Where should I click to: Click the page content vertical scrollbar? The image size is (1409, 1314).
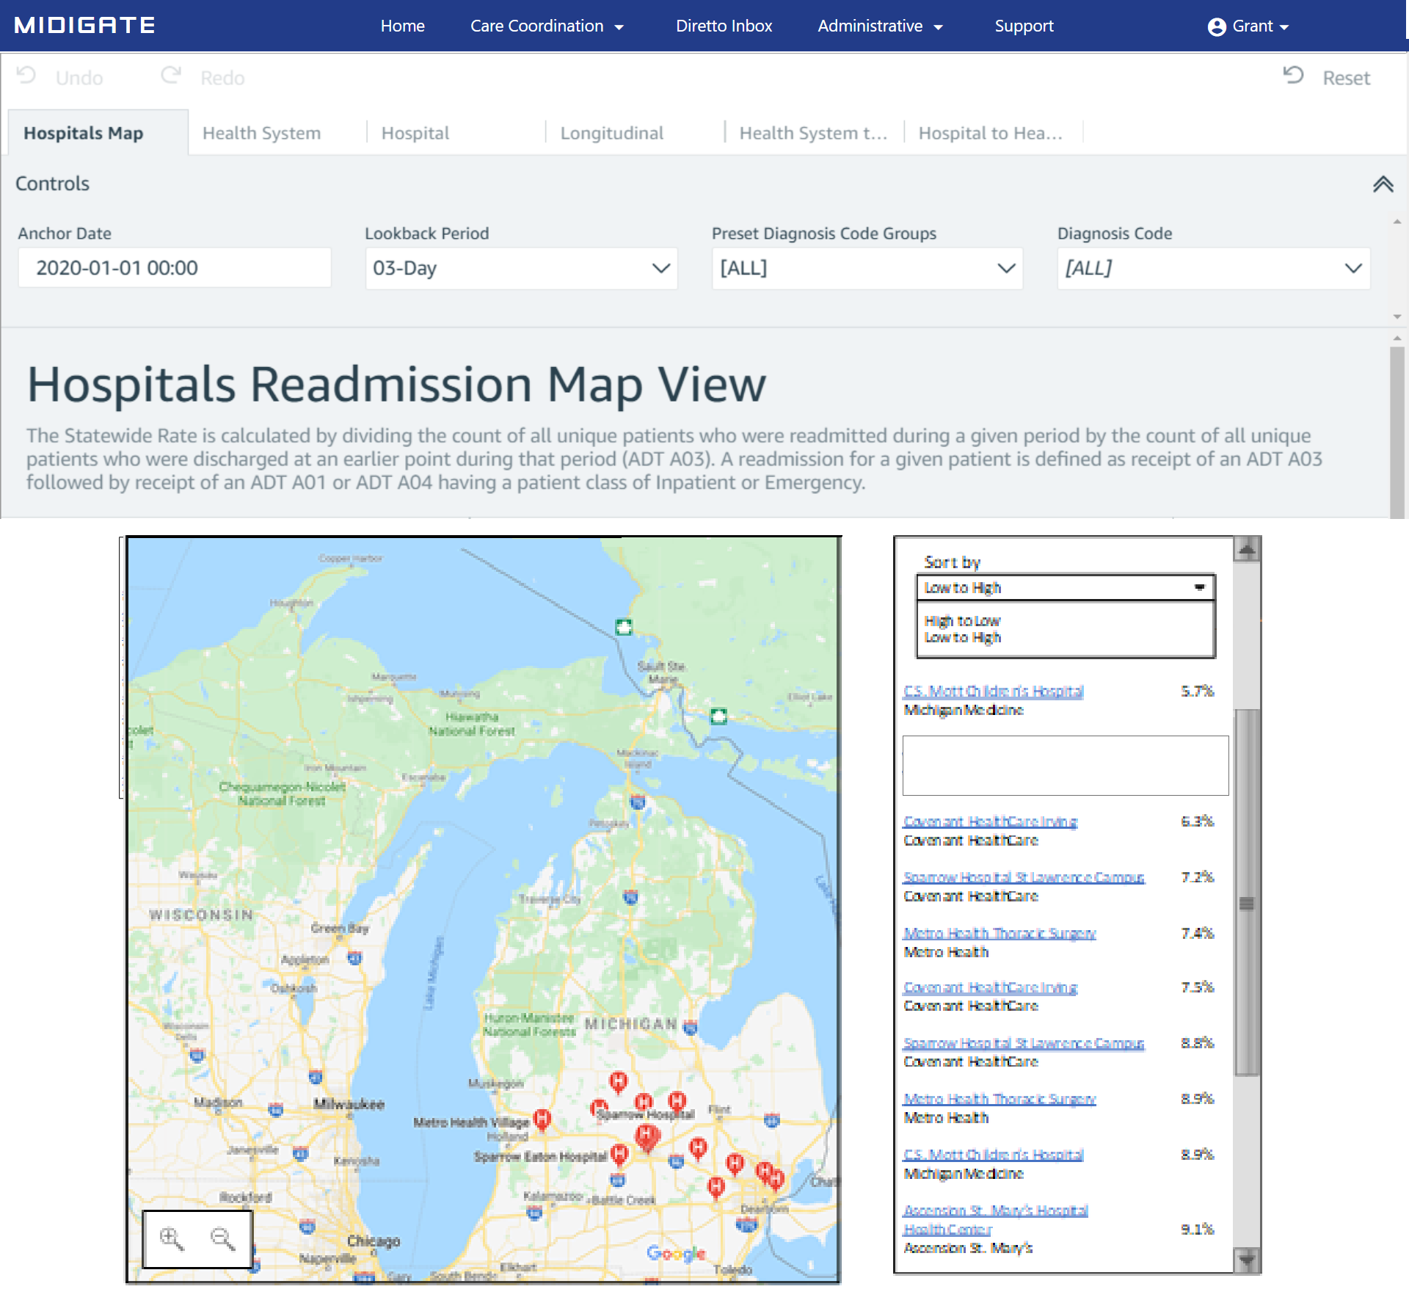(1397, 432)
